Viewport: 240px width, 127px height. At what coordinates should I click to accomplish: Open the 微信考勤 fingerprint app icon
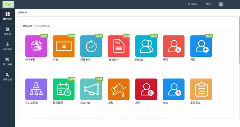click(x=36, y=46)
